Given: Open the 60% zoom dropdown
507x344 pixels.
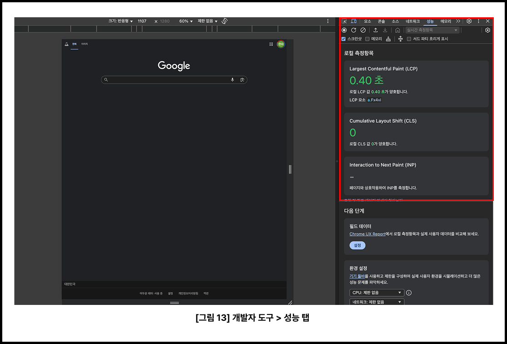Looking at the screenshot, I should [x=186, y=21].
